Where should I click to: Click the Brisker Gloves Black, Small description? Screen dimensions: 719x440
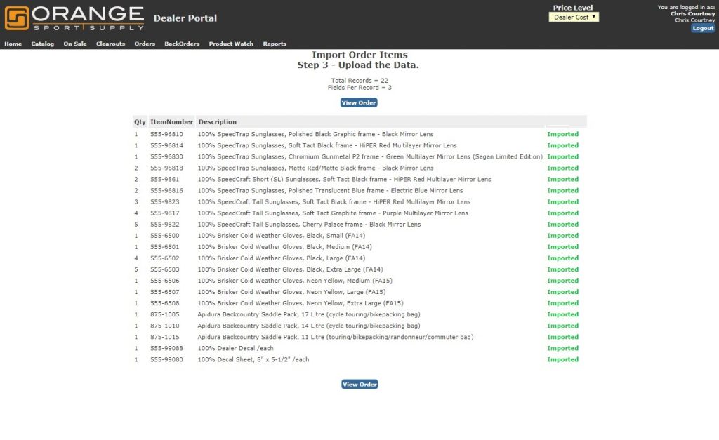[x=282, y=236]
